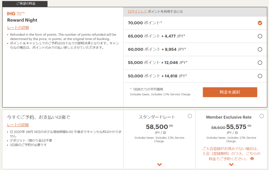Click the info icon beside the registration notice
Viewport: 269px width, 170px height.
tap(252, 158)
